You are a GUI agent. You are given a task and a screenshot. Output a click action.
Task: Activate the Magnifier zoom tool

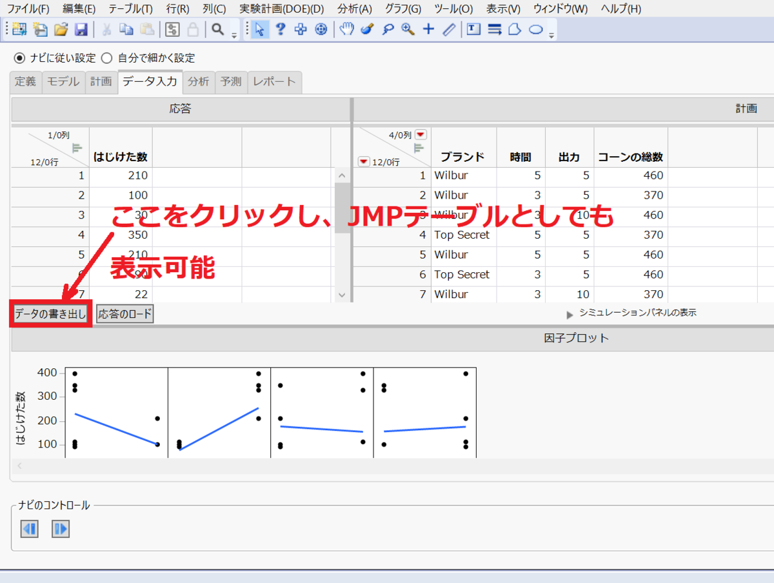[408, 29]
